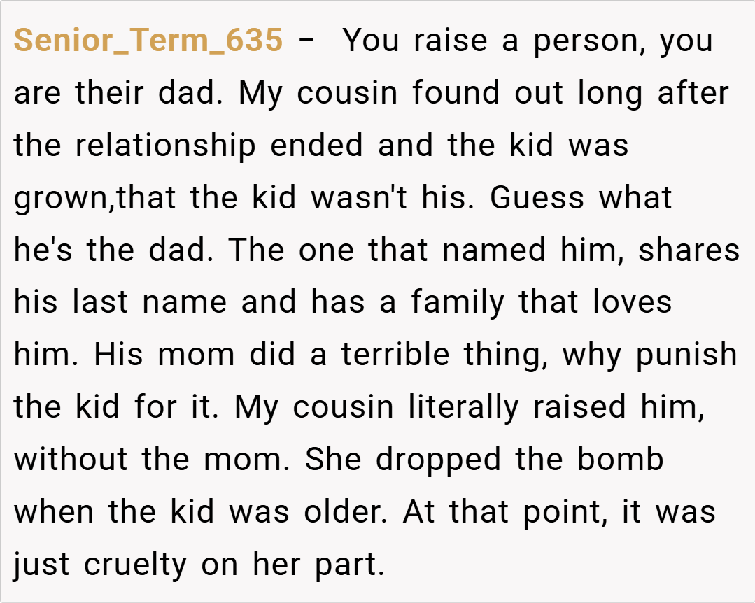Click the word "shares" in the comment

[689, 250]
